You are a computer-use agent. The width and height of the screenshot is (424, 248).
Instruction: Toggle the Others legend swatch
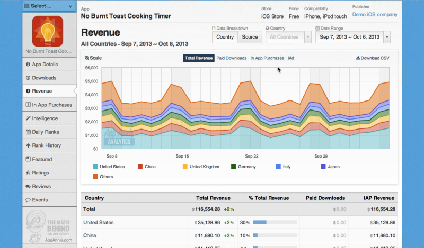pos(95,177)
